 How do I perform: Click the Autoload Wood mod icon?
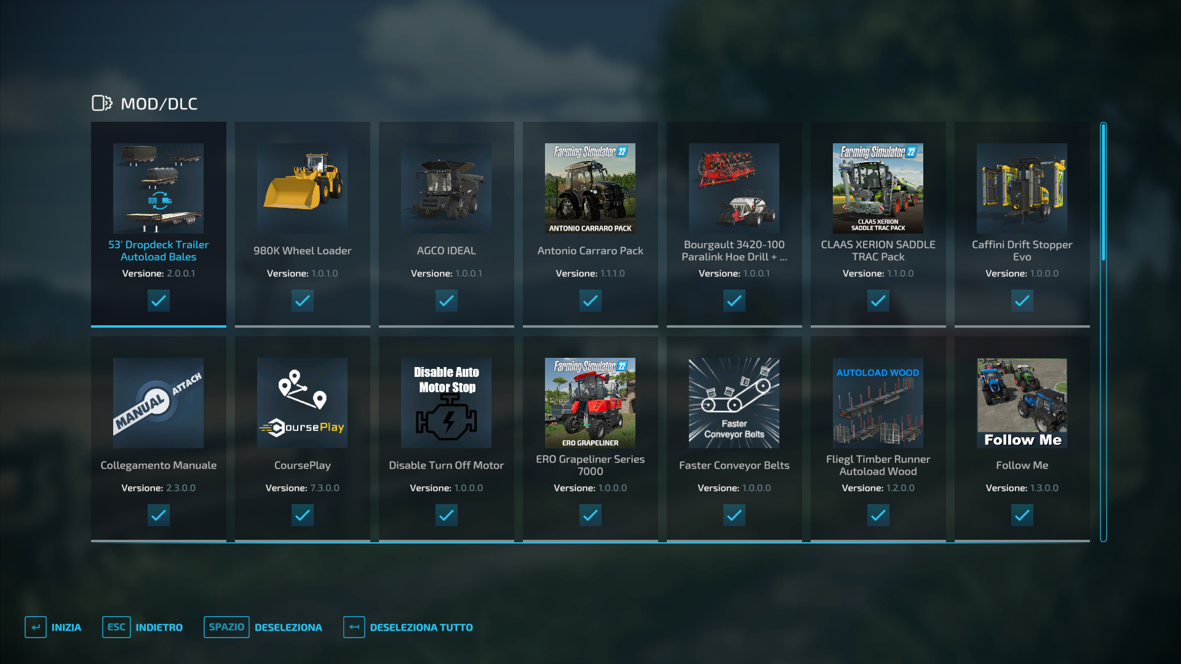tap(878, 403)
